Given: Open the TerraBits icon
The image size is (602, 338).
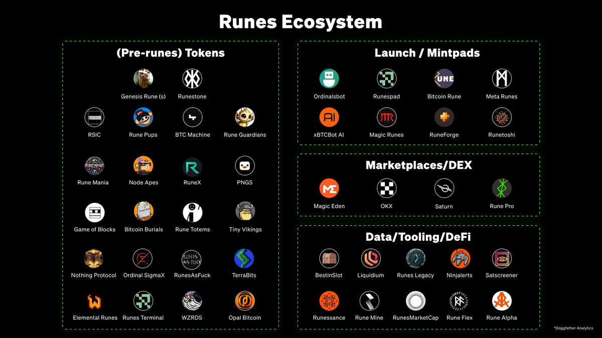Looking at the screenshot, I should pos(244,258).
